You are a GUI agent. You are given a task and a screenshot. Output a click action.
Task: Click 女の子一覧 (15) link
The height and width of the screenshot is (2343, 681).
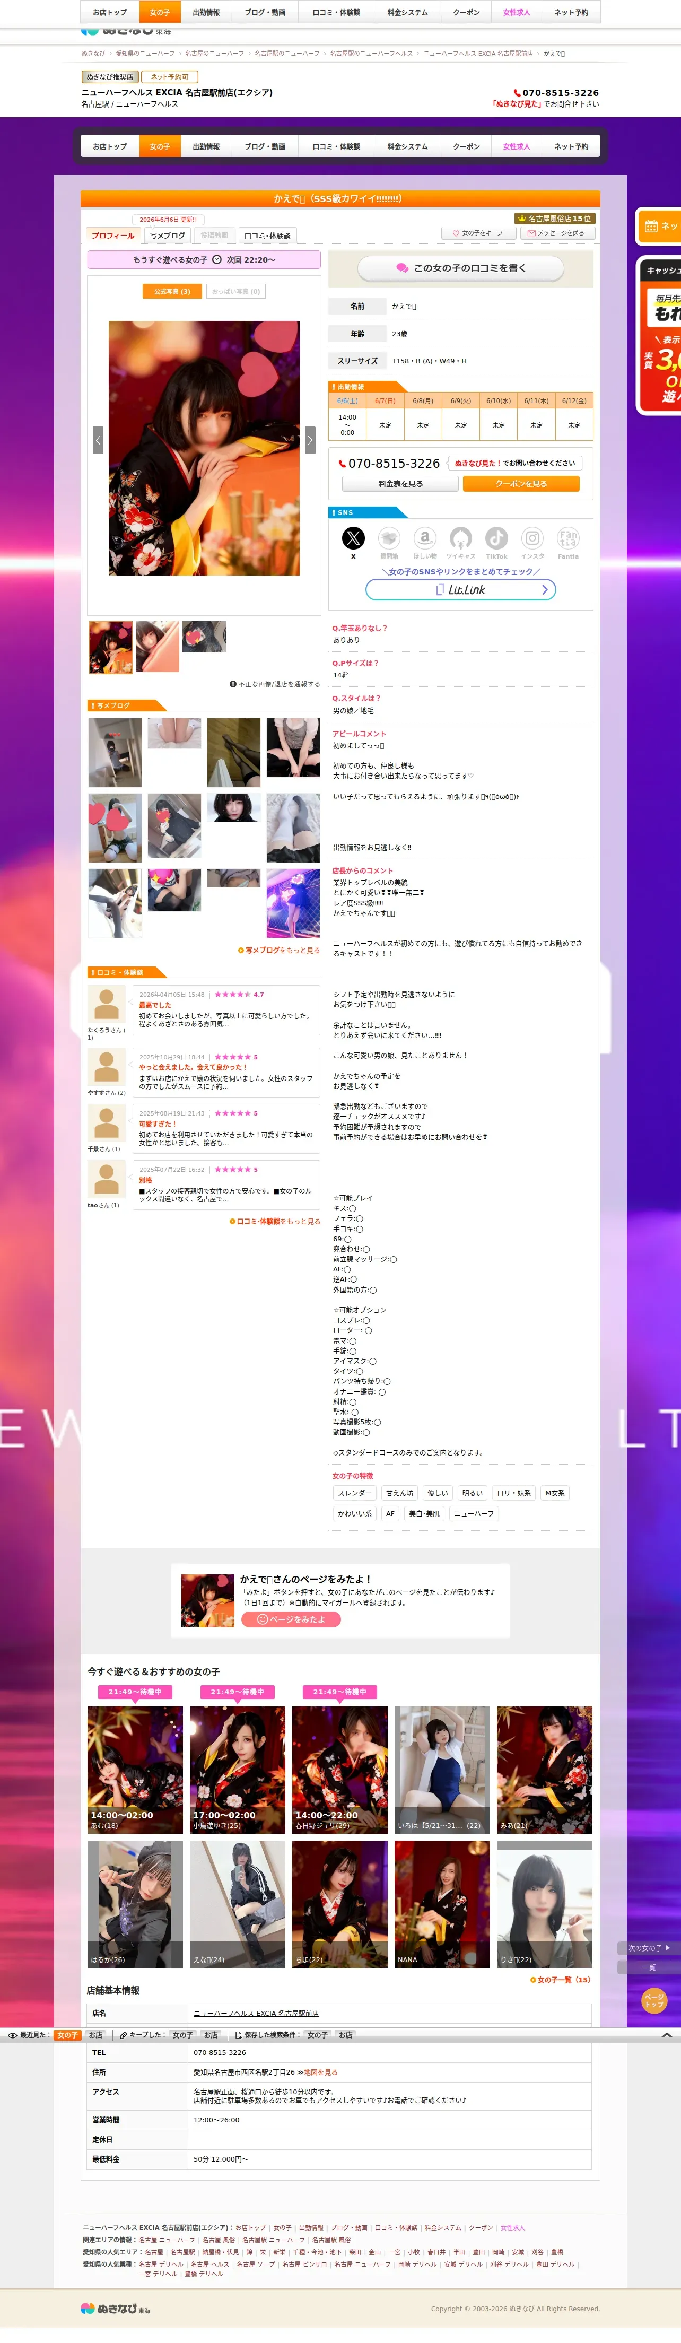coord(560,1980)
